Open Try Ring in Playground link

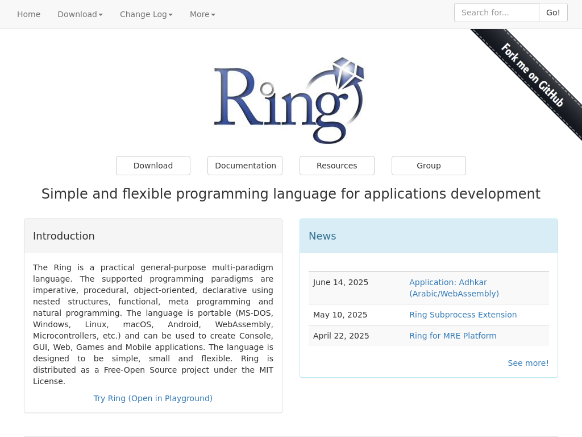153,398
